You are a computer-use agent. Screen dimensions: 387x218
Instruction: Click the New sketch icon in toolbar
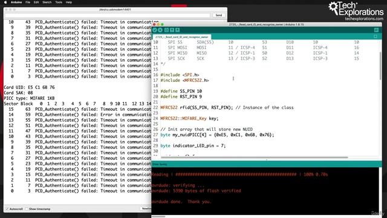click(x=167, y=30)
